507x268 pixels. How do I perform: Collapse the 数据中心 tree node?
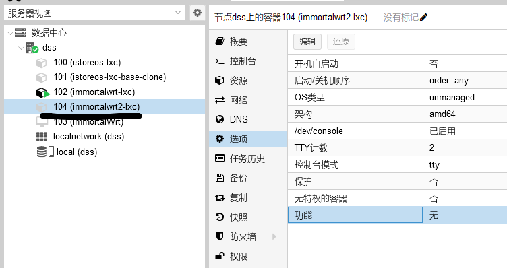[10, 33]
